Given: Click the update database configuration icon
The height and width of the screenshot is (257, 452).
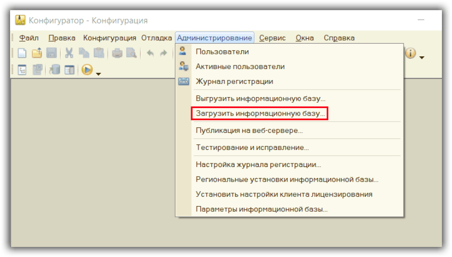Looking at the screenshot, I should (x=55, y=70).
